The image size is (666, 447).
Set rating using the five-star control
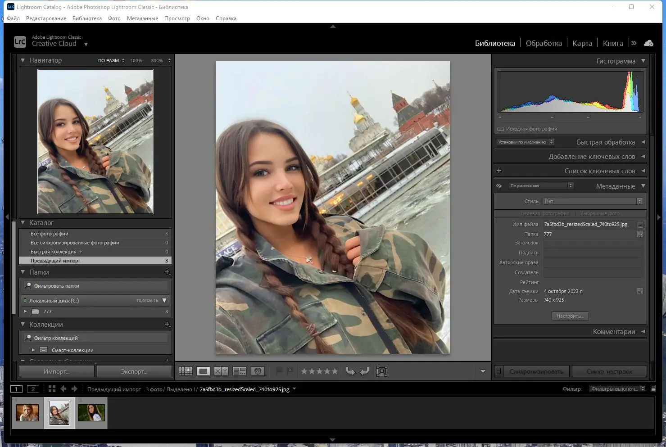click(x=319, y=371)
